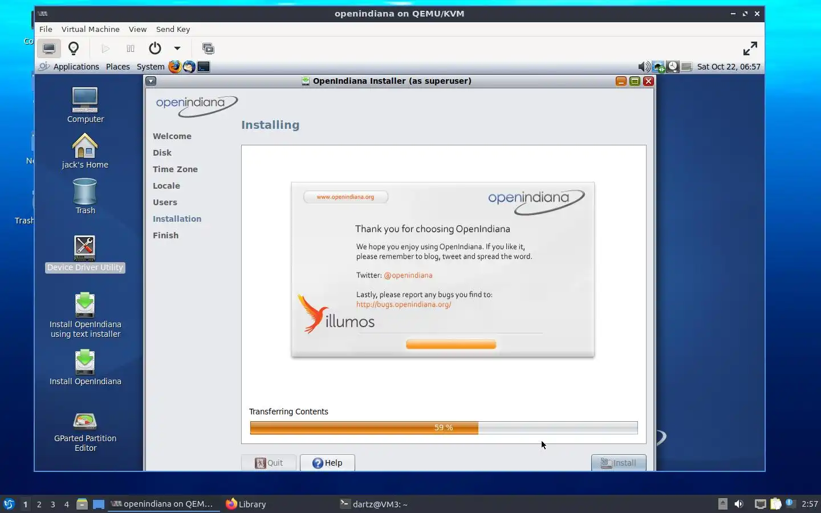Select Install OpenIndiana using text installer icon
Image resolution: width=821 pixels, height=513 pixels.
(x=85, y=315)
